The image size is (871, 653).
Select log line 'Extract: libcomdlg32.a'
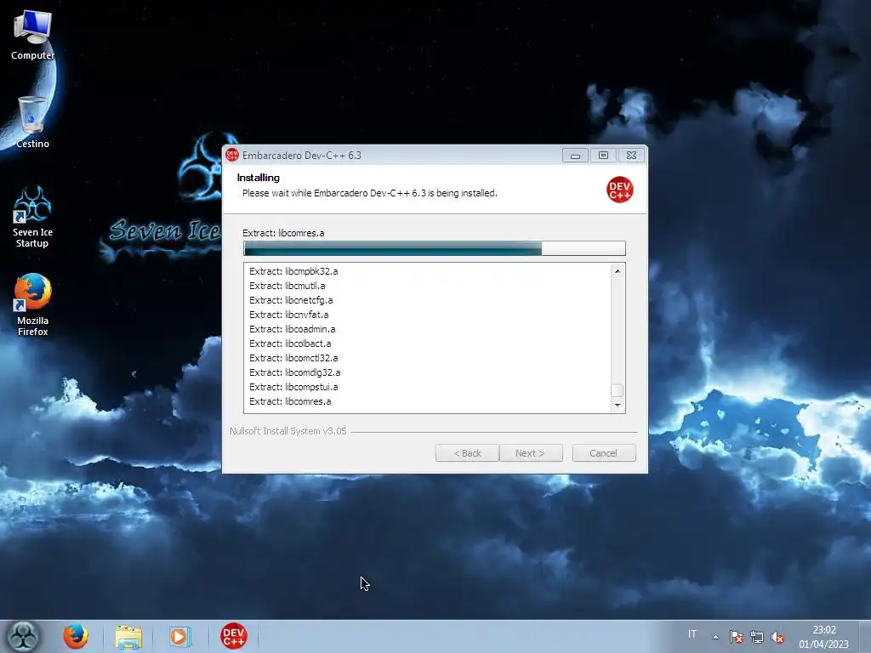point(295,372)
